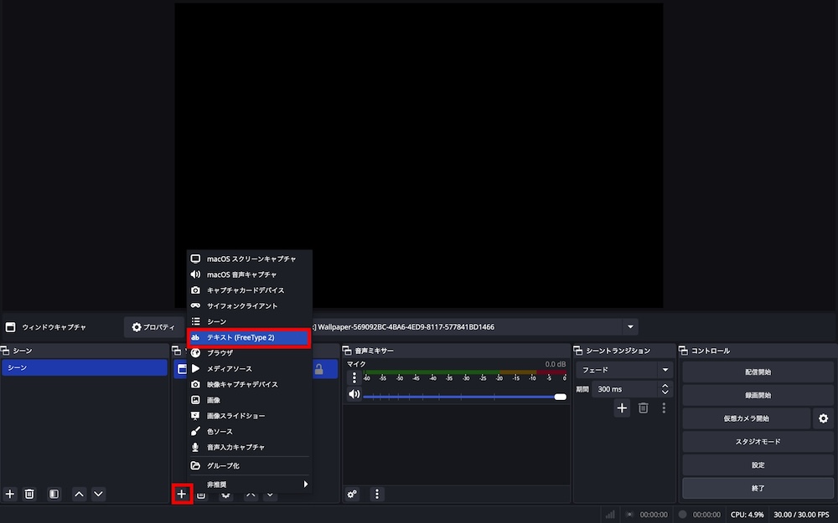Move scene down with arrow icon

point(98,495)
